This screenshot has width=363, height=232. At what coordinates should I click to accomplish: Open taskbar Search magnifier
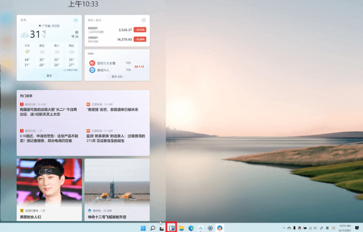point(152,228)
